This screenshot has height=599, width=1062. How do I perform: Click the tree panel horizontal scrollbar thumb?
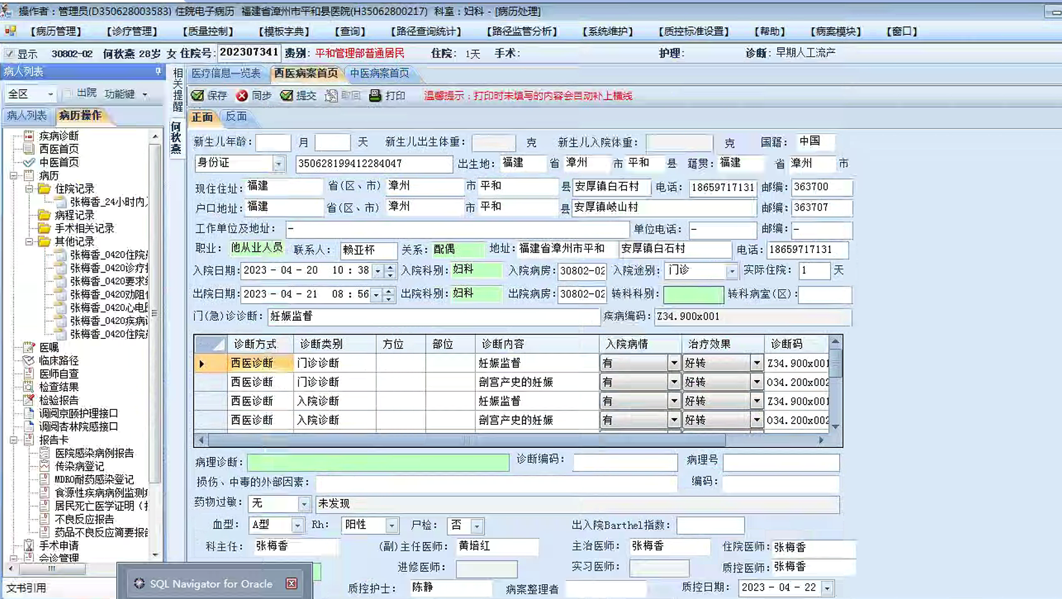(52, 569)
